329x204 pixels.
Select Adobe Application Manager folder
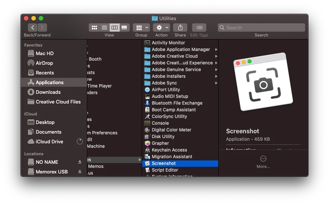(180, 50)
